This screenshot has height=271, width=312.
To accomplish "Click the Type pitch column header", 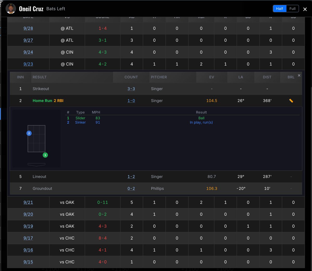I will click(80, 112).
